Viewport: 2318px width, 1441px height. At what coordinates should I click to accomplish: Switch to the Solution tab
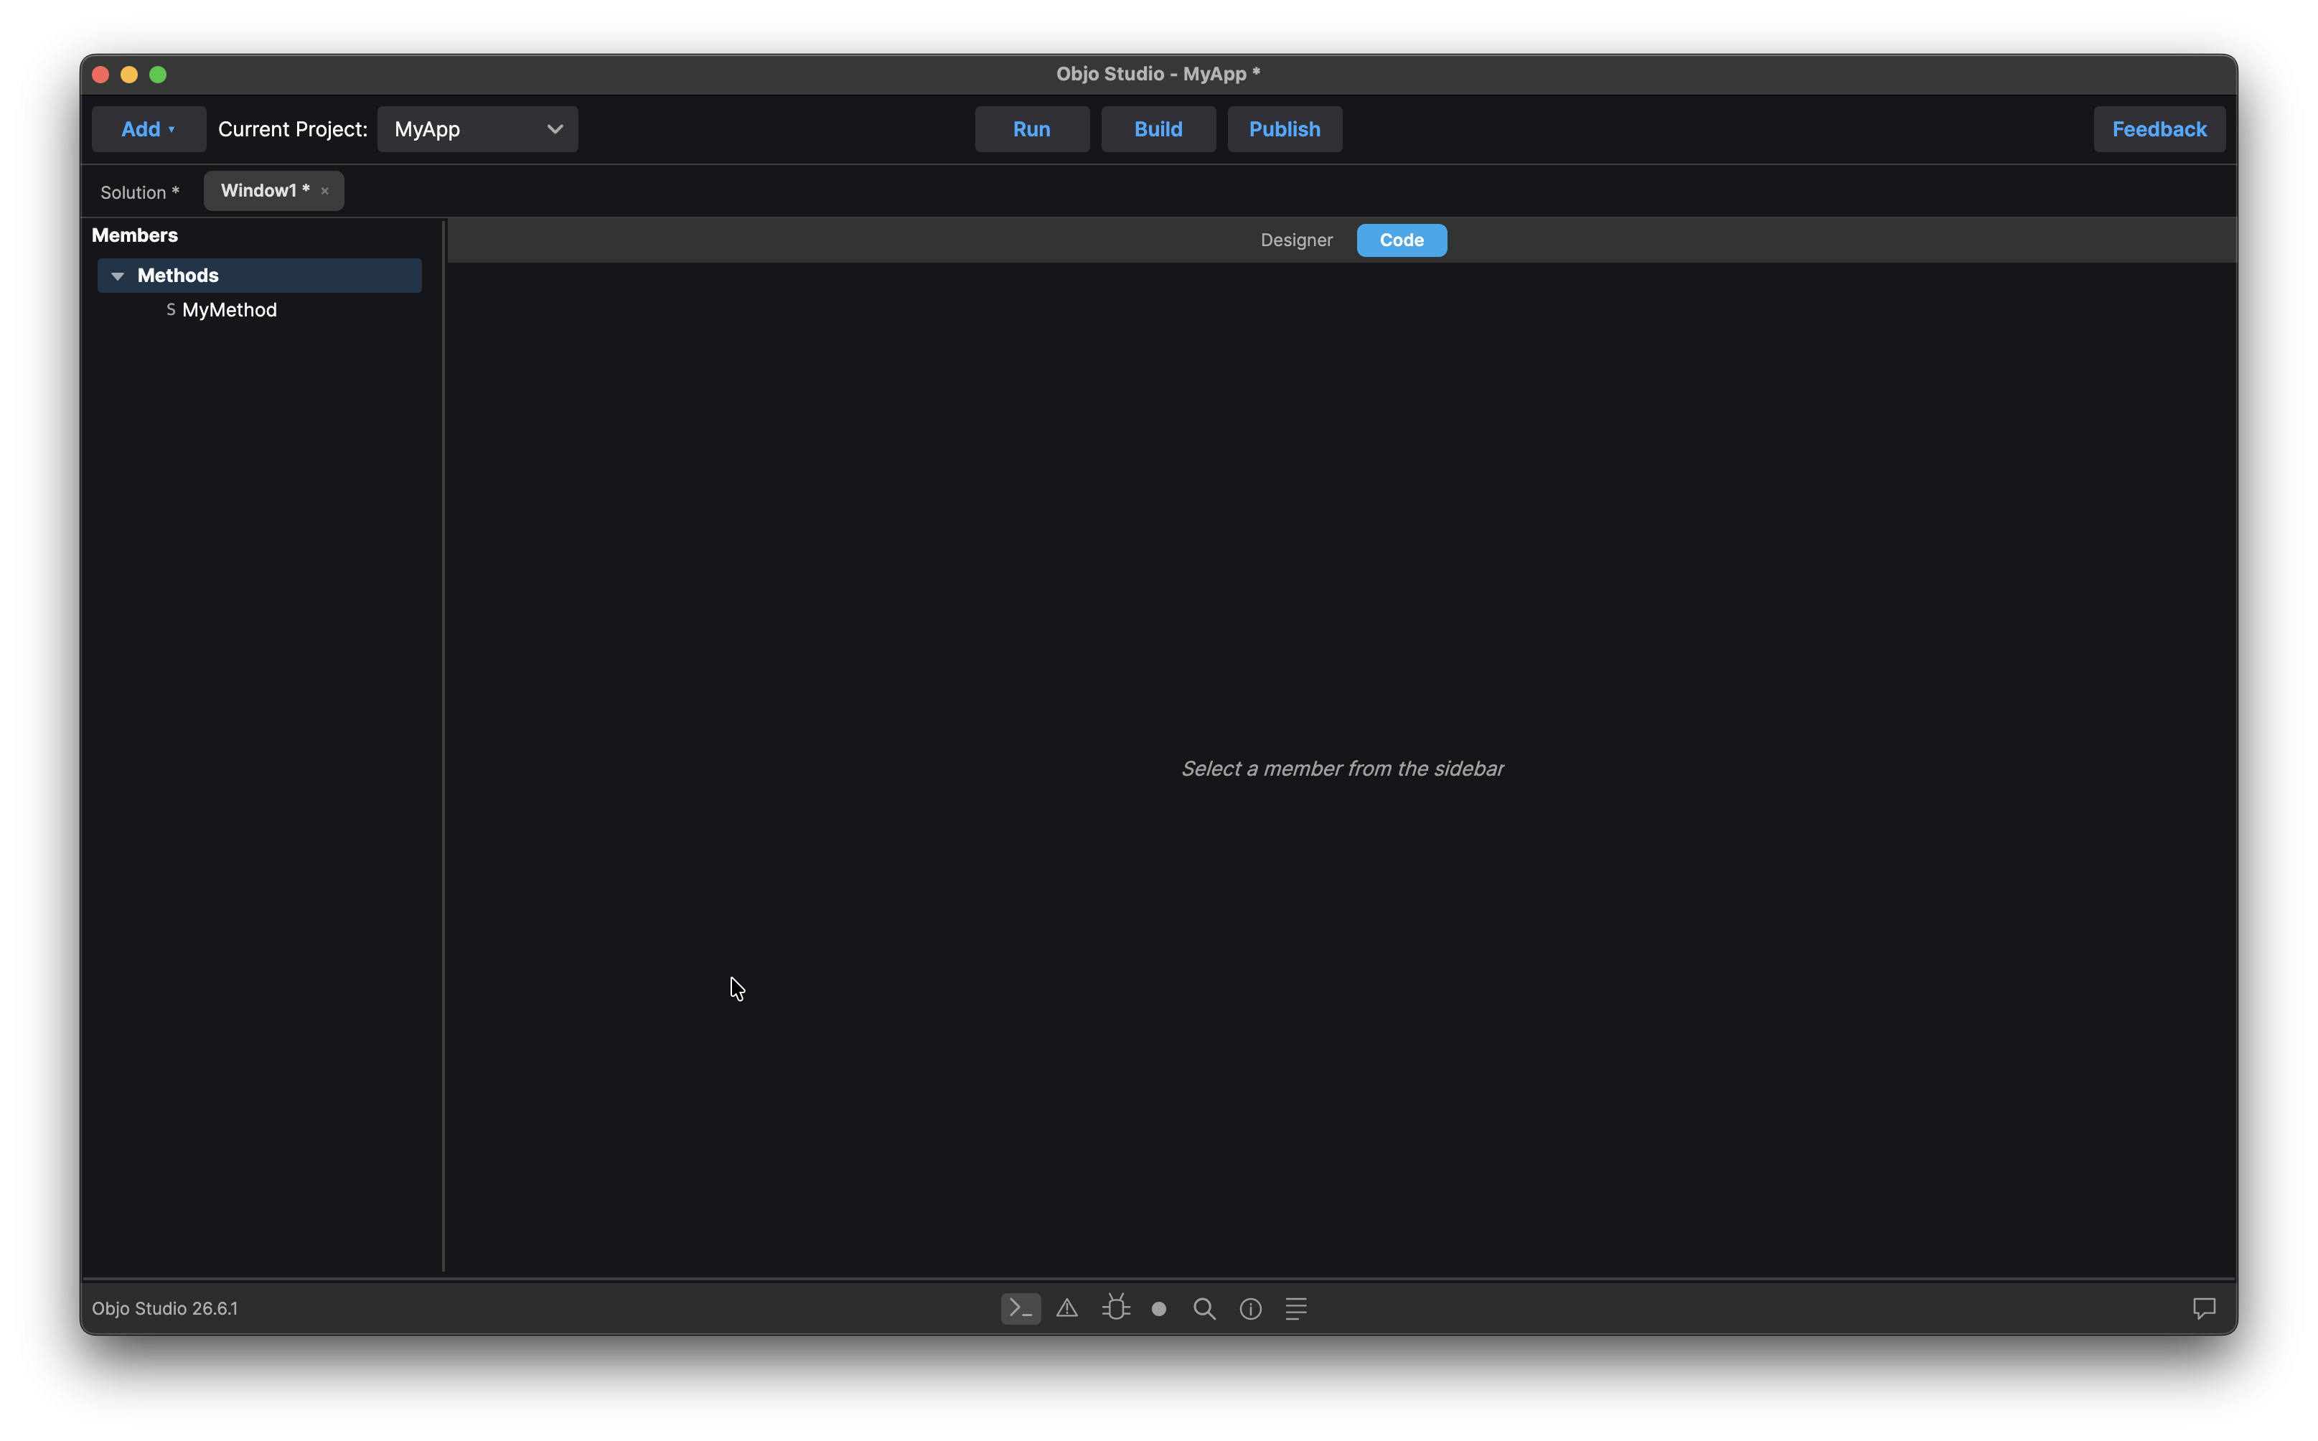pos(139,192)
